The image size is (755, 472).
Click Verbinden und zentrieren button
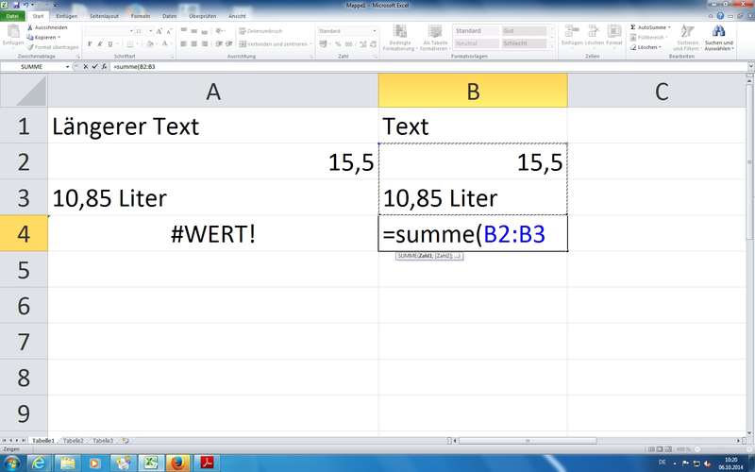(x=274, y=43)
